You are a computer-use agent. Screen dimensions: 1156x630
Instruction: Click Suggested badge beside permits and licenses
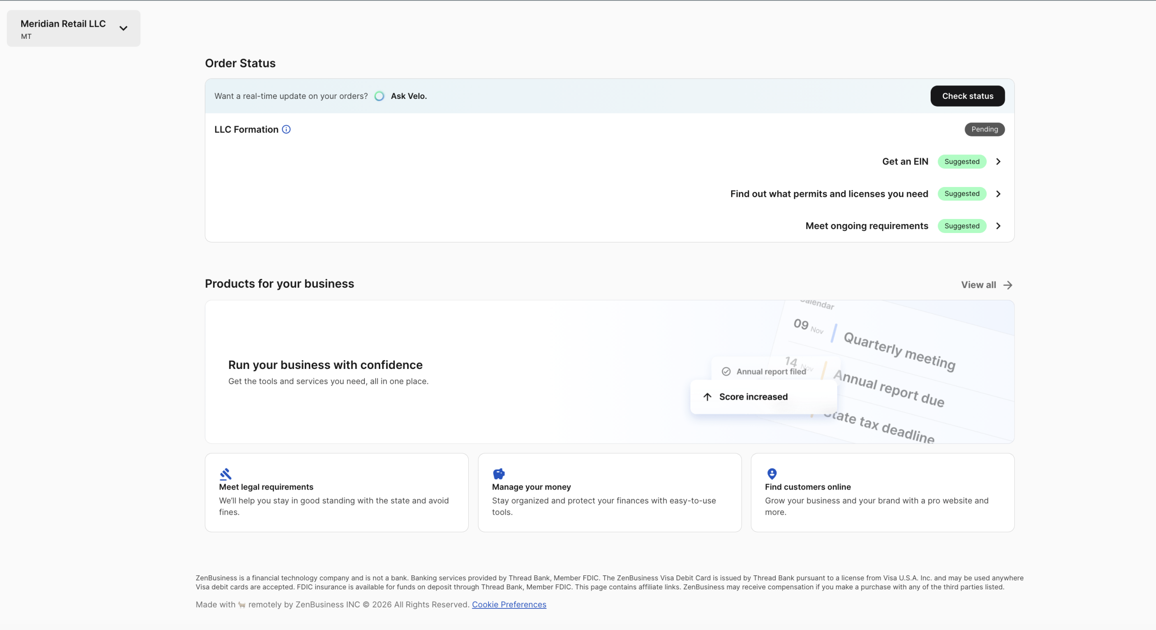click(x=962, y=194)
